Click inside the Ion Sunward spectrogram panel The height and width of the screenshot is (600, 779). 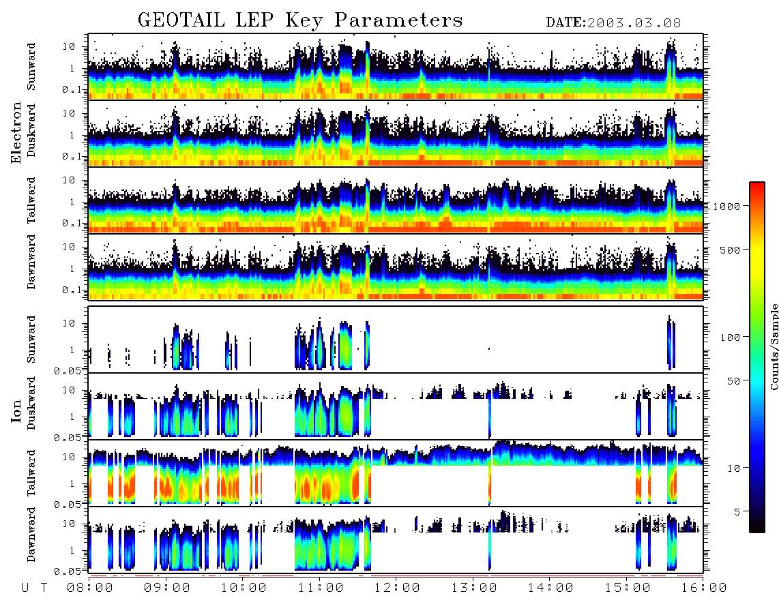tap(396, 340)
